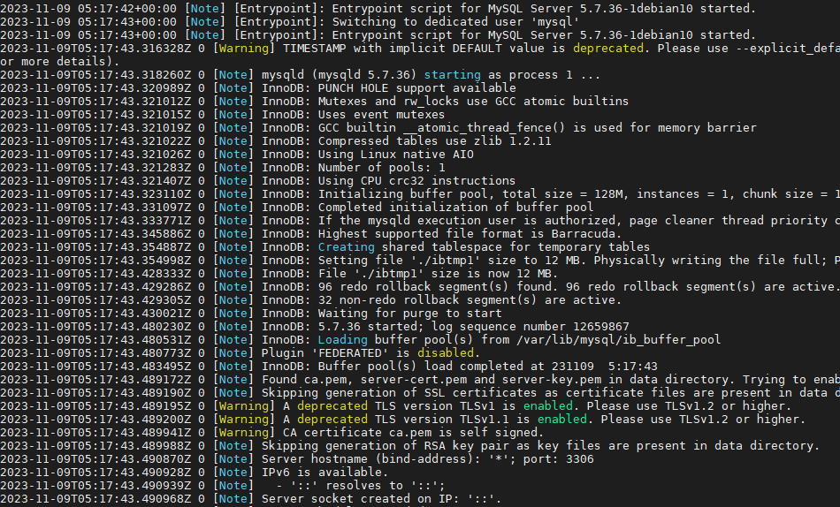The height and width of the screenshot is (507, 840).
Task: Click the '[Warning]' tag on the CA certificate line
Action: tap(244, 433)
